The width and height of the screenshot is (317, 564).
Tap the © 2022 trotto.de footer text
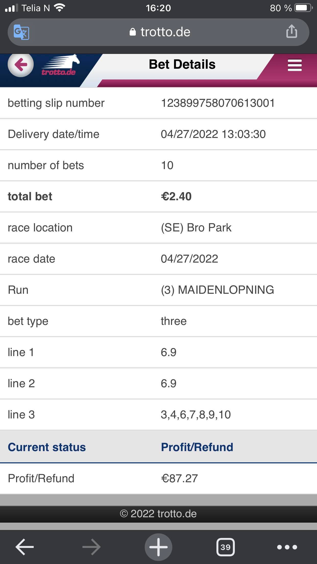(158, 514)
